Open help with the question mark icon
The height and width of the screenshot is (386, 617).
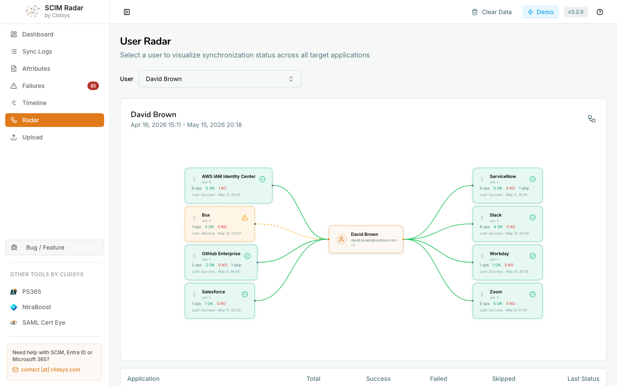tap(600, 12)
